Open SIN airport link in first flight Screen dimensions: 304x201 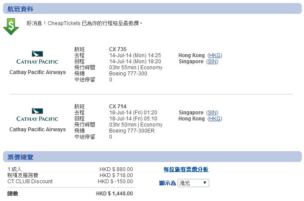pos(212,62)
